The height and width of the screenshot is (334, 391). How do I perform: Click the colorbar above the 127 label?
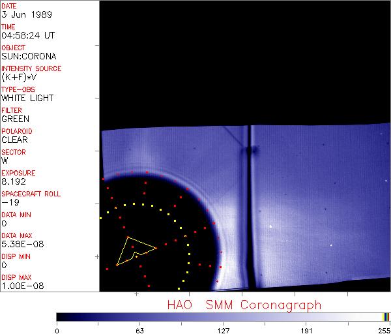tap(224, 316)
